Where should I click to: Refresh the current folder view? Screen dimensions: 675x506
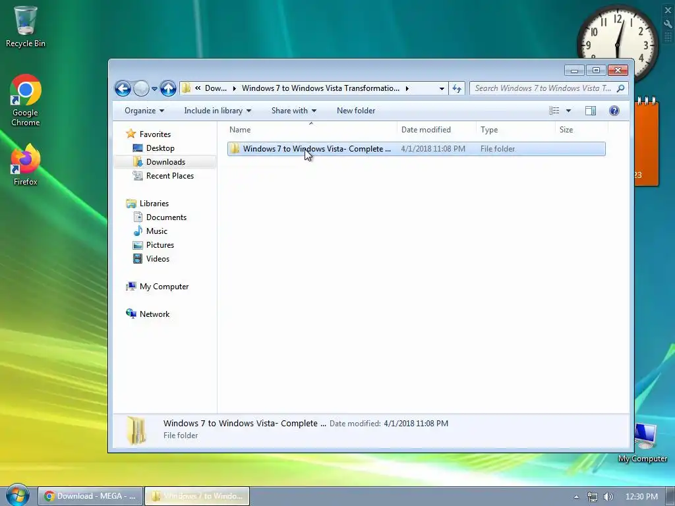tap(457, 89)
